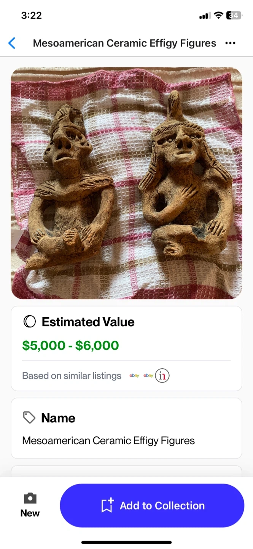
Task: Tap the bookmark-plus icon in the blue button
Action: (107, 506)
